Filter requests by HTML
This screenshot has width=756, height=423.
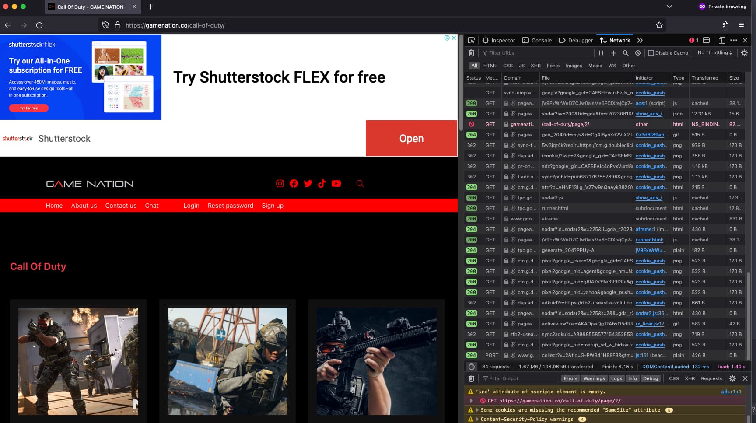click(x=490, y=66)
